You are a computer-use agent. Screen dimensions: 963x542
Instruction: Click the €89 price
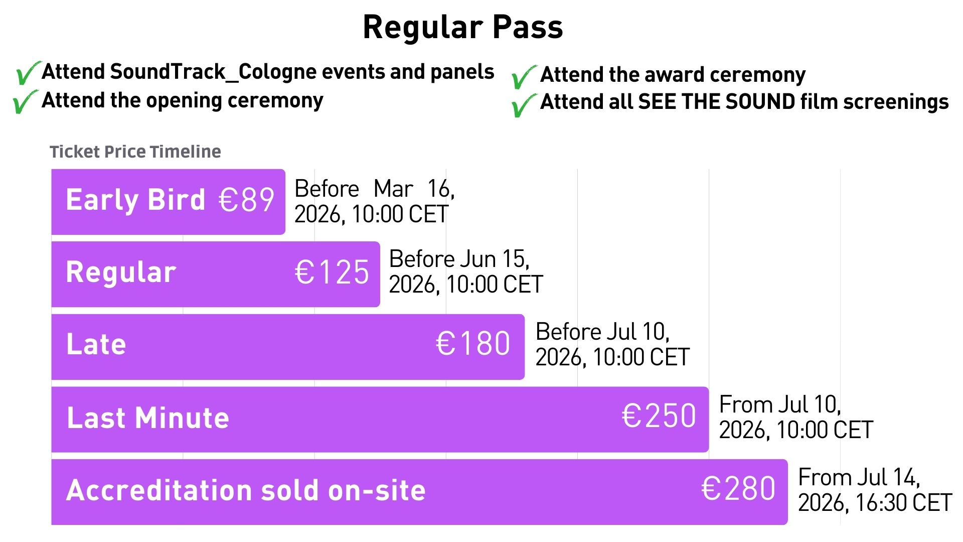click(x=246, y=200)
